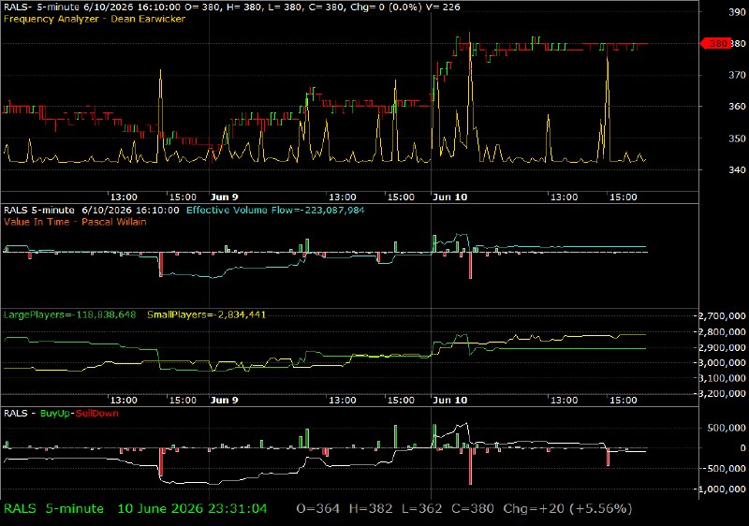
Task: Click the 2,800,000 axis value
Action: click(722, 331)
